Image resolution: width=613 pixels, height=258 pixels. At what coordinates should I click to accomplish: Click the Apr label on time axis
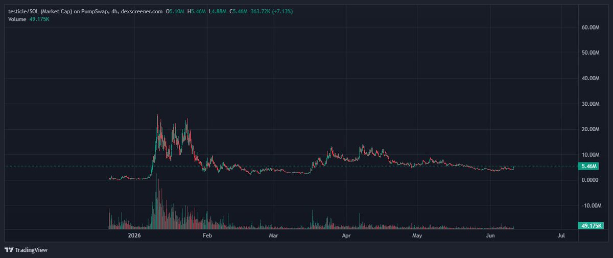[x=346, y=236]
